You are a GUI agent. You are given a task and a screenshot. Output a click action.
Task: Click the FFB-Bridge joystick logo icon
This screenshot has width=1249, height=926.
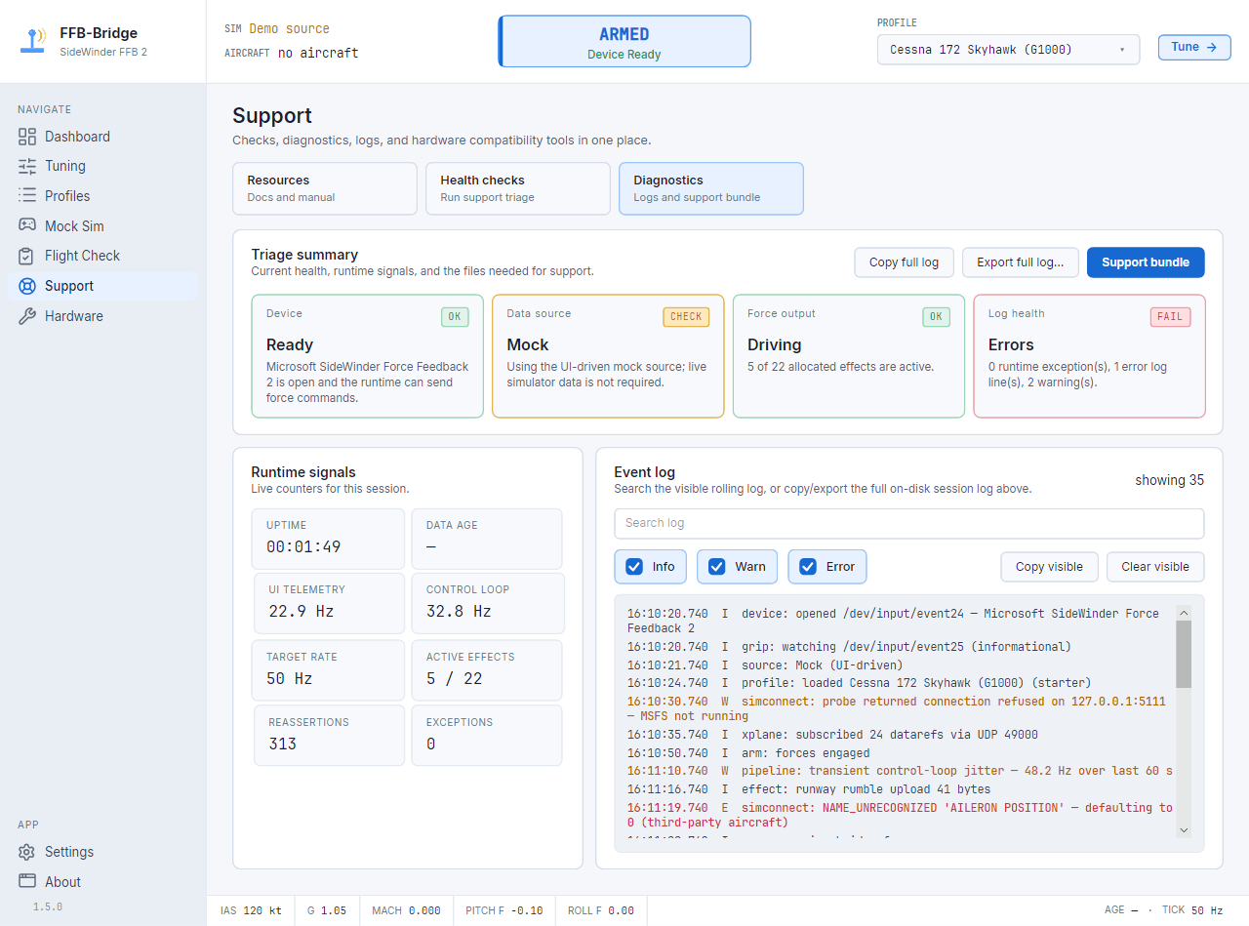(x=33, y=41)
